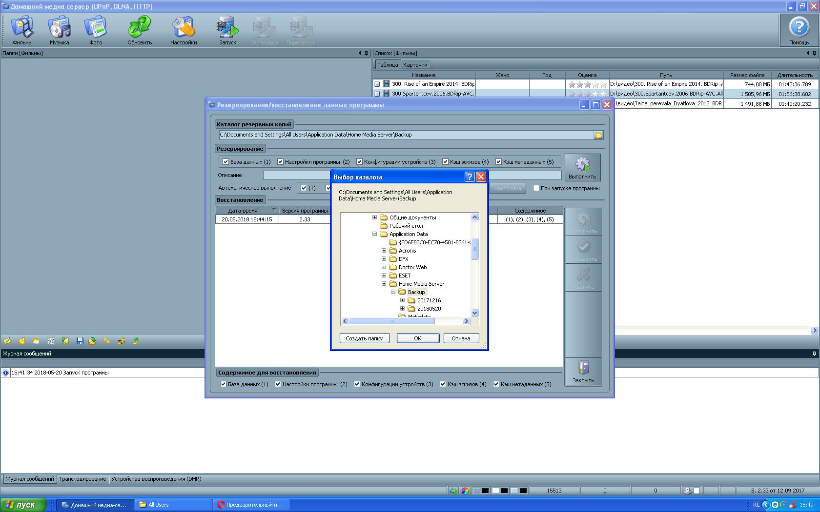Click the Музыка (Music) toolbar icon

[x=59, y=30]
